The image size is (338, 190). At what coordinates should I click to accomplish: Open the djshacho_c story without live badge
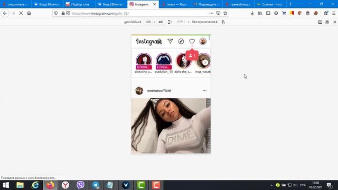[183, 61]
